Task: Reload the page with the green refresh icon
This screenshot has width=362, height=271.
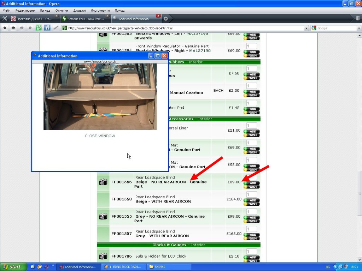Action: pos(39,28)
